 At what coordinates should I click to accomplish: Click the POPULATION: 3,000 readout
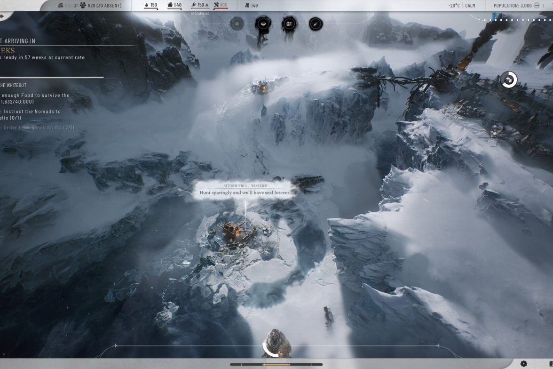[x=513, y=6]
